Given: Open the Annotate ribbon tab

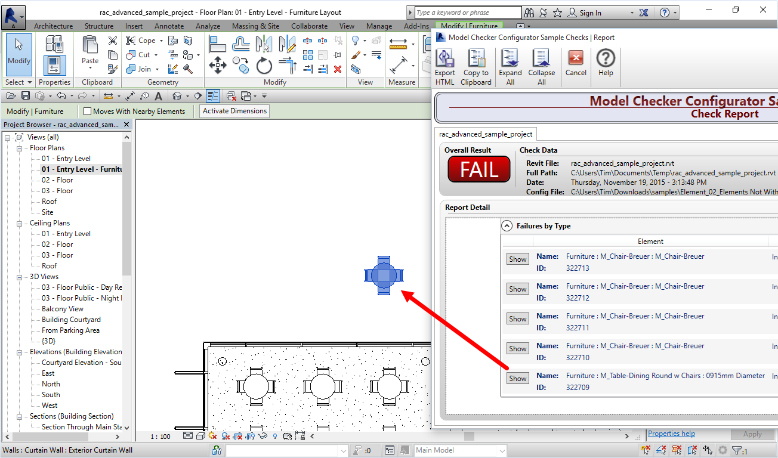Looking at the screenshot, I should pos(169,26).
